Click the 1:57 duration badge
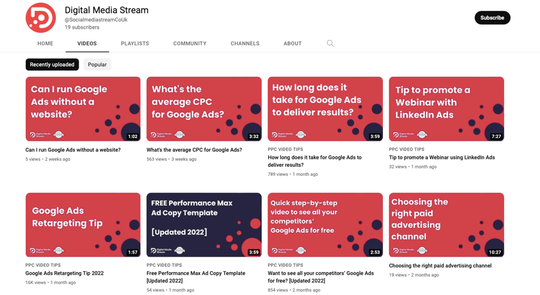This screenshot has width=540, height=295. pos(133,252)
